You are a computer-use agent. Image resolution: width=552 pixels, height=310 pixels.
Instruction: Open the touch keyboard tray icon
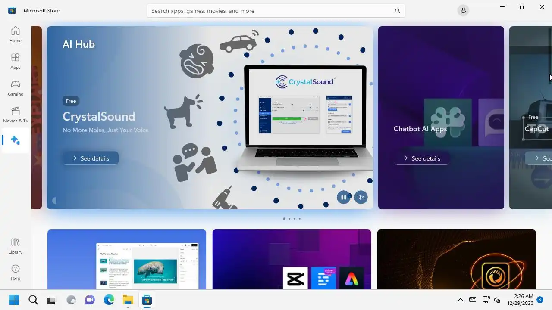pos(473,300)
